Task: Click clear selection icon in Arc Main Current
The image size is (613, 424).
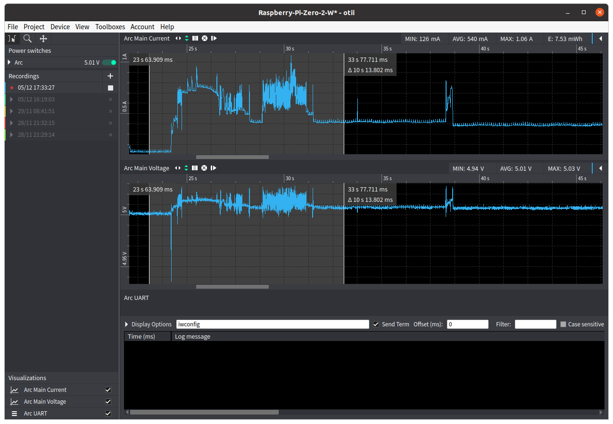Action: point(204,39)
